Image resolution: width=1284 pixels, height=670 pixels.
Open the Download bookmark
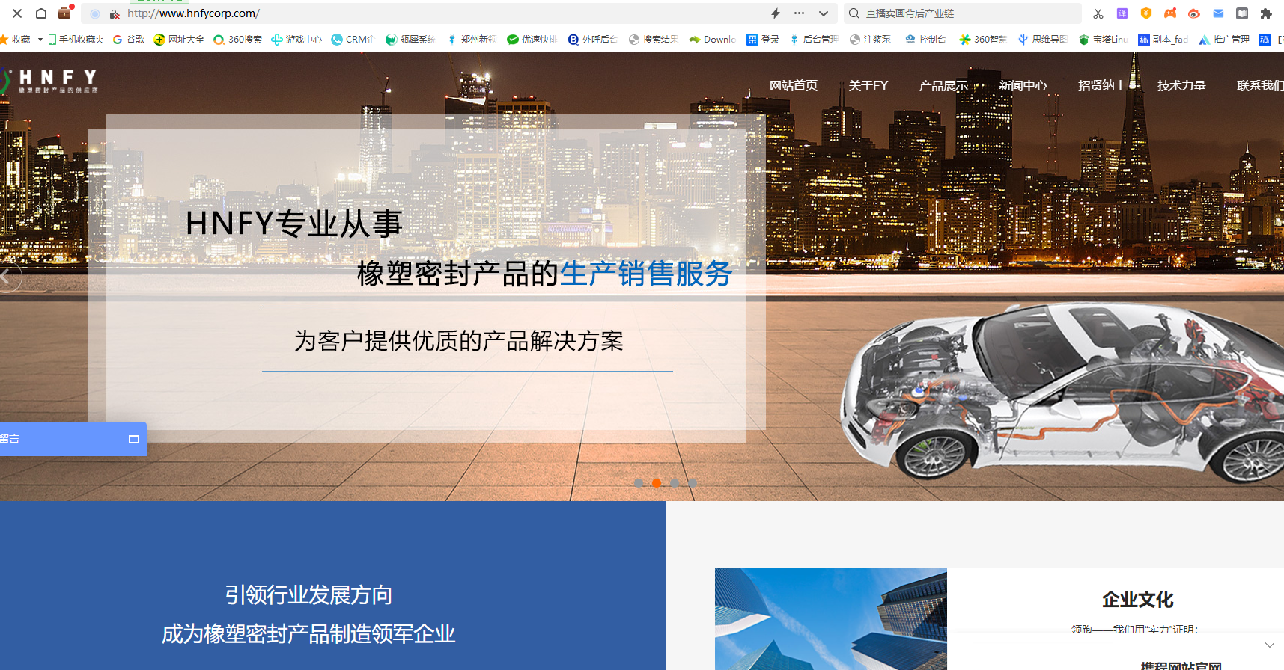point(713,40)
